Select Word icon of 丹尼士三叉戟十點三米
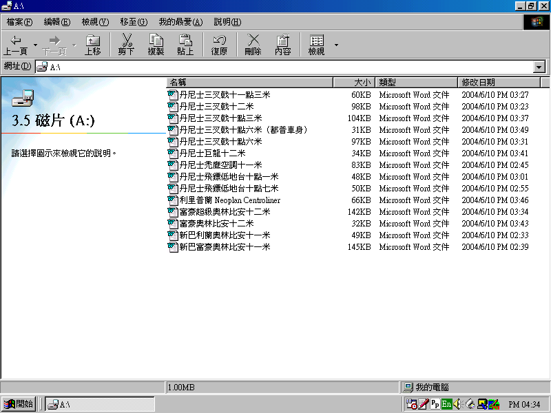 pyautogui.click(x=173, y=118)
